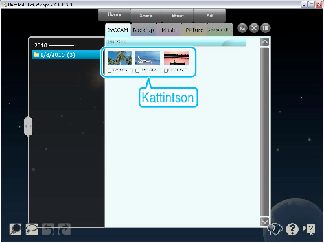Click the Effect button in top bar
The image size is (324, 243).
178,16
